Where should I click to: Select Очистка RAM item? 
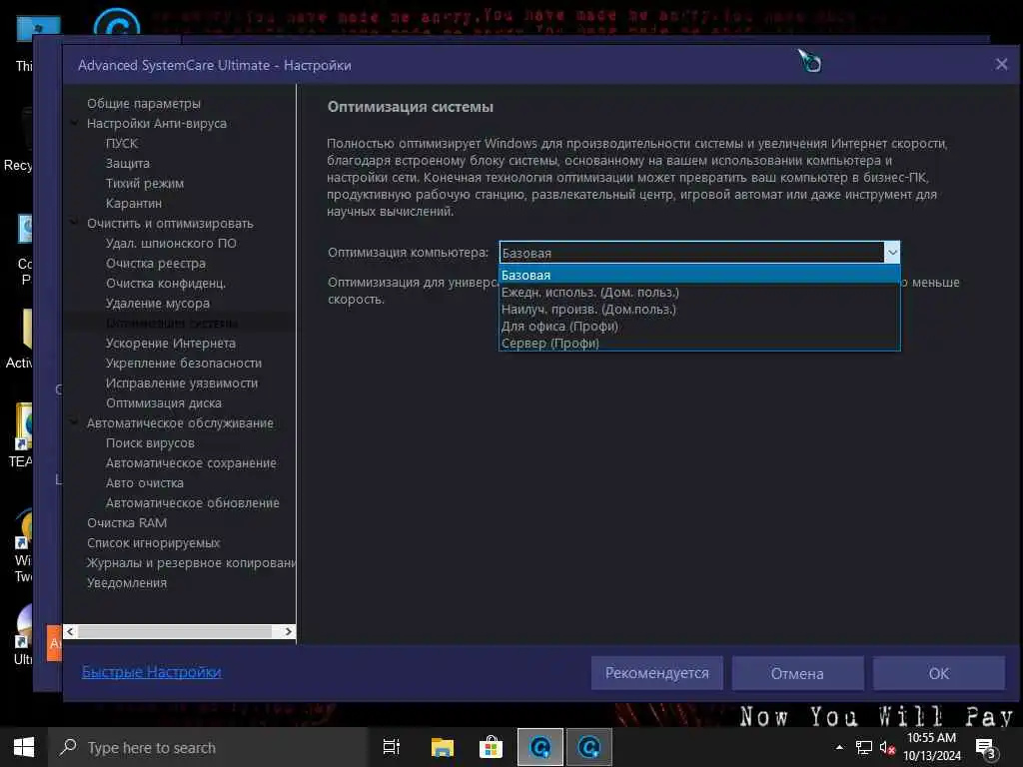127,522
